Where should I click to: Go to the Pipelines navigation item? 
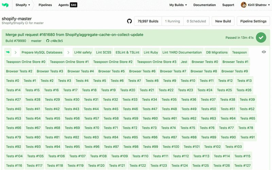[45, 5]
